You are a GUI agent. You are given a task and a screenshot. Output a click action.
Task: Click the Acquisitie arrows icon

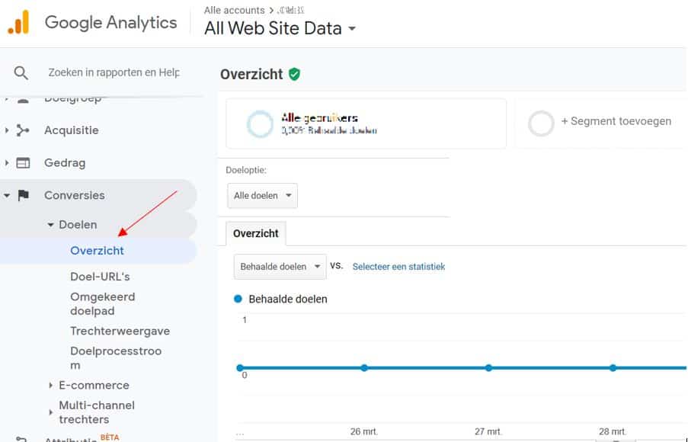[x=23, y=130]
